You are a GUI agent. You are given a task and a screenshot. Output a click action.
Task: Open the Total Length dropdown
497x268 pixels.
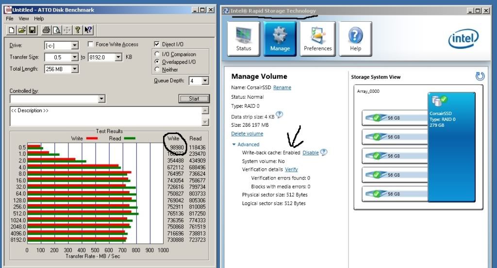[75, 69]
